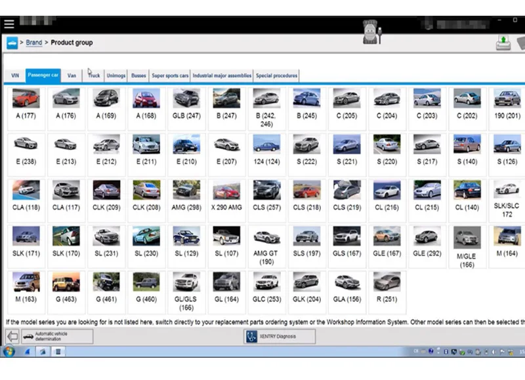This screenshot has width=525, height=380.
Task: Select the A (177) model series
Action: 26,105
